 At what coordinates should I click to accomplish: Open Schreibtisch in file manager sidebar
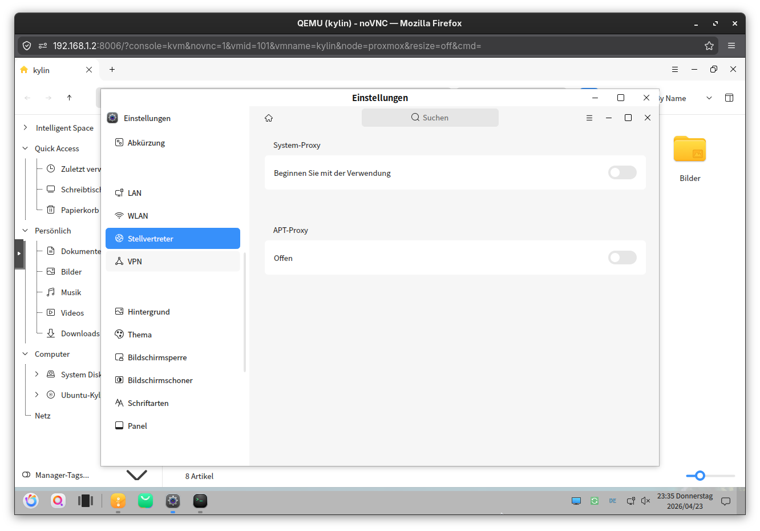click(x=73, y=190)
